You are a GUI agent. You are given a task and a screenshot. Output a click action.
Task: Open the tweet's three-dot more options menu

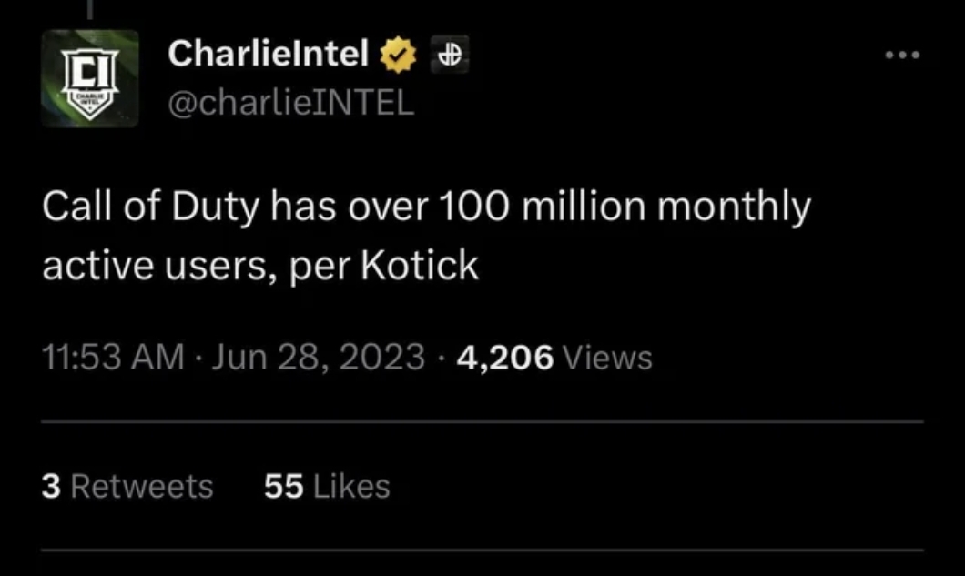point(902,56)
